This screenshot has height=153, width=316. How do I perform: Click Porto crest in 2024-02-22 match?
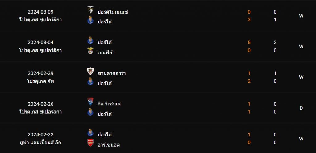click(x=90, y=132)
